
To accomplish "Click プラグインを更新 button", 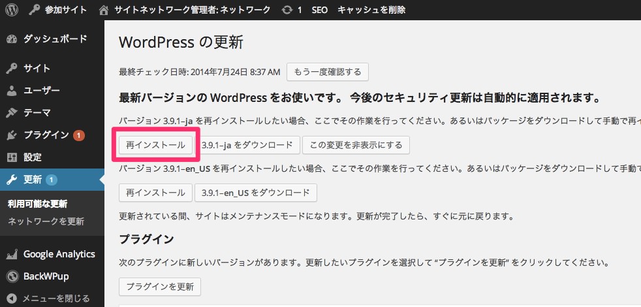I will (160, 287).
